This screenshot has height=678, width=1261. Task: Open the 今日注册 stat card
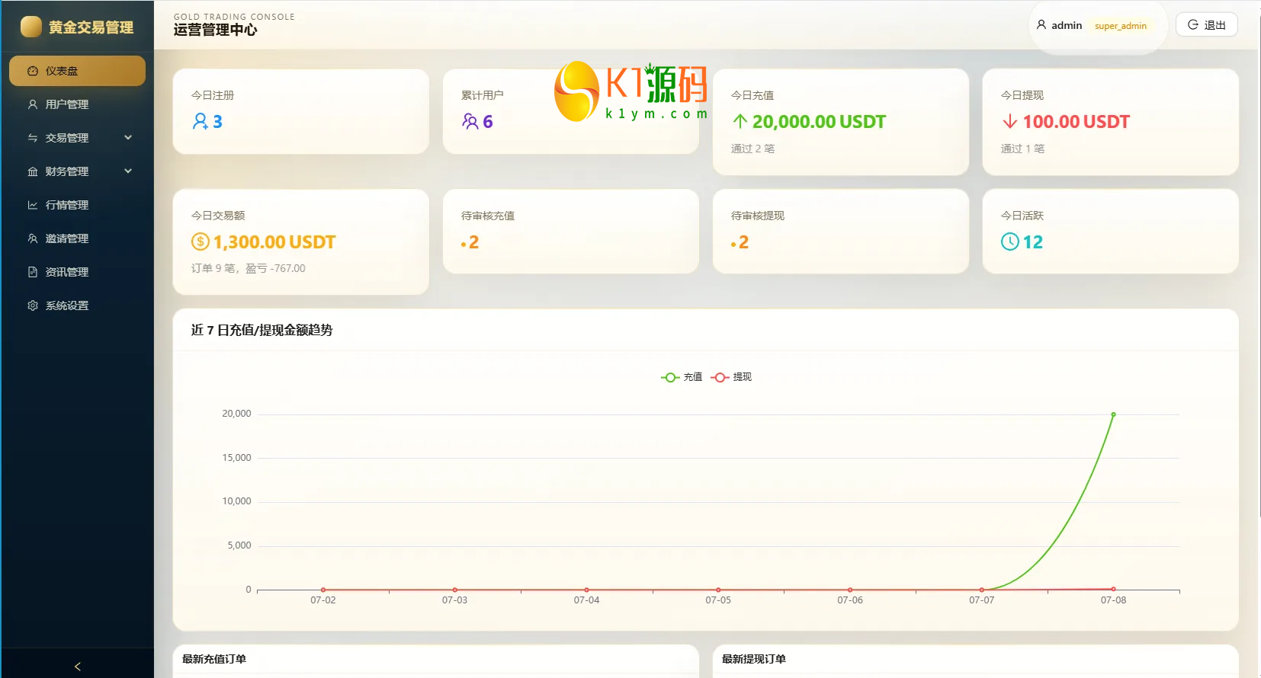[x=301, y=111]
